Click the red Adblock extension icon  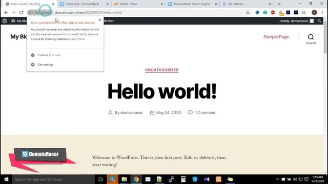pyautogui.click(x=273, y=12)
